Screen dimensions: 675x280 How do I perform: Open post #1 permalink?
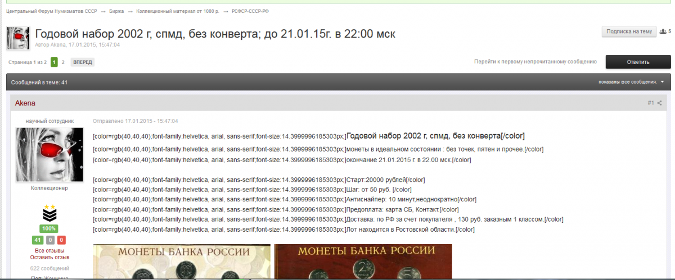650,103
